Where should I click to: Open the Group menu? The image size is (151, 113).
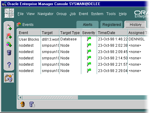(x=62, y=14)
